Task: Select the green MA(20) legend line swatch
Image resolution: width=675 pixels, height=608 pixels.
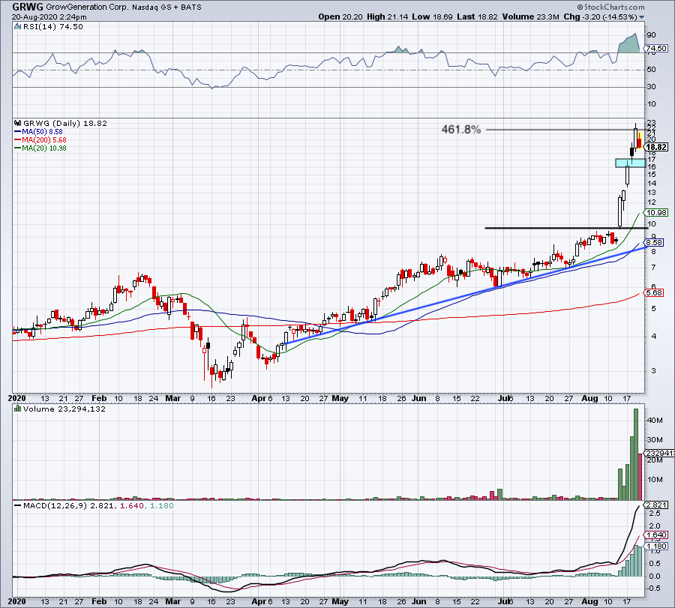Action: pos(18,148)
